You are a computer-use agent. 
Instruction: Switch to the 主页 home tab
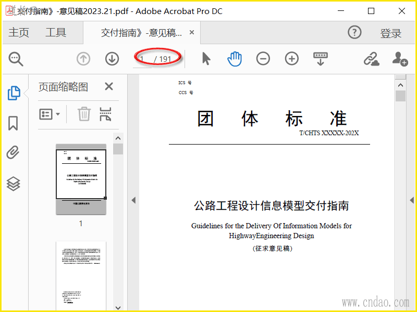click(19, 33)
